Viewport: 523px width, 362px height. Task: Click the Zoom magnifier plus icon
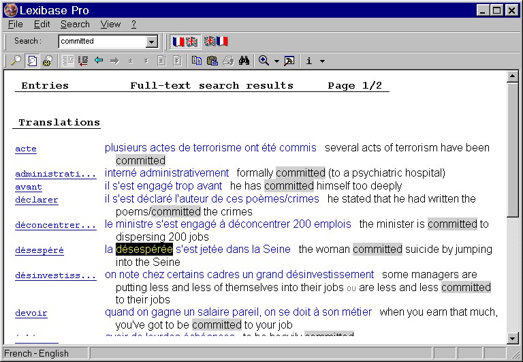pyautogui.click(x=264, y=61)
